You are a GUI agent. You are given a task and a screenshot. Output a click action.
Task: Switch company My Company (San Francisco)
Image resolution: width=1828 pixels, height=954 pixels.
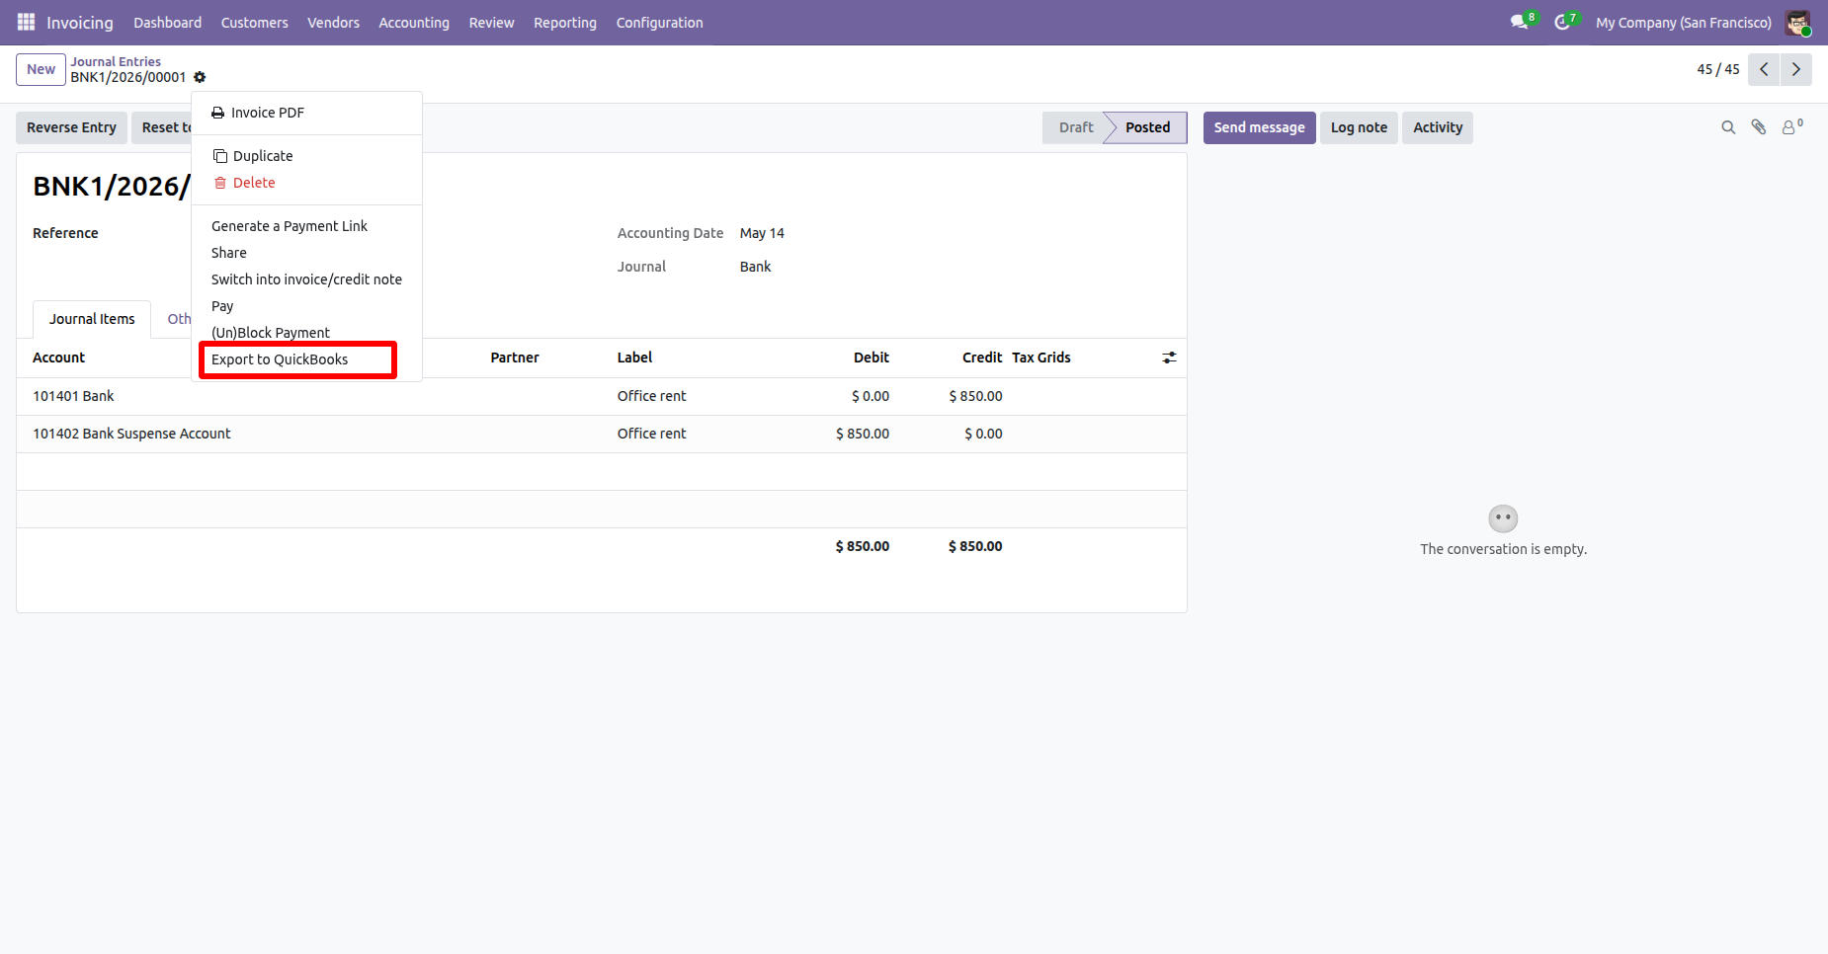(x=1683, y=23)
